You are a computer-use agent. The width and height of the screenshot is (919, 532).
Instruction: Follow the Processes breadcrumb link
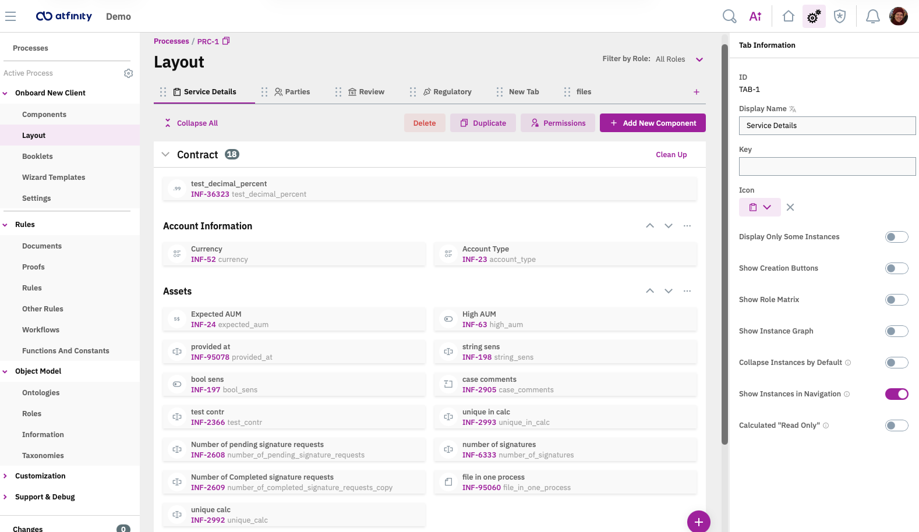click(171, 41)
